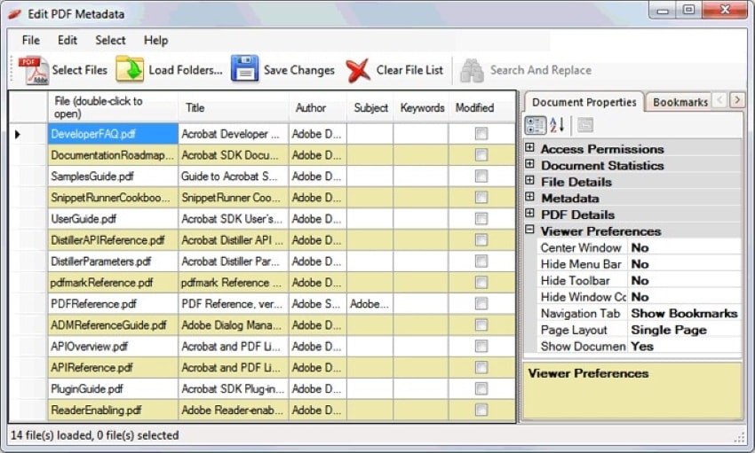The height and width of the screenshot is (453, 755).
Task: Click the Hide Toolbar property value
Action: pos(684,280)
